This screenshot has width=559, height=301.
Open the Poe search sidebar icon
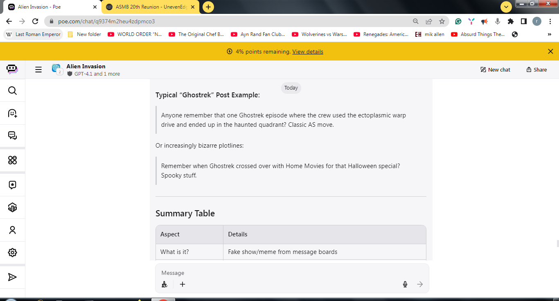pos(12,90)
